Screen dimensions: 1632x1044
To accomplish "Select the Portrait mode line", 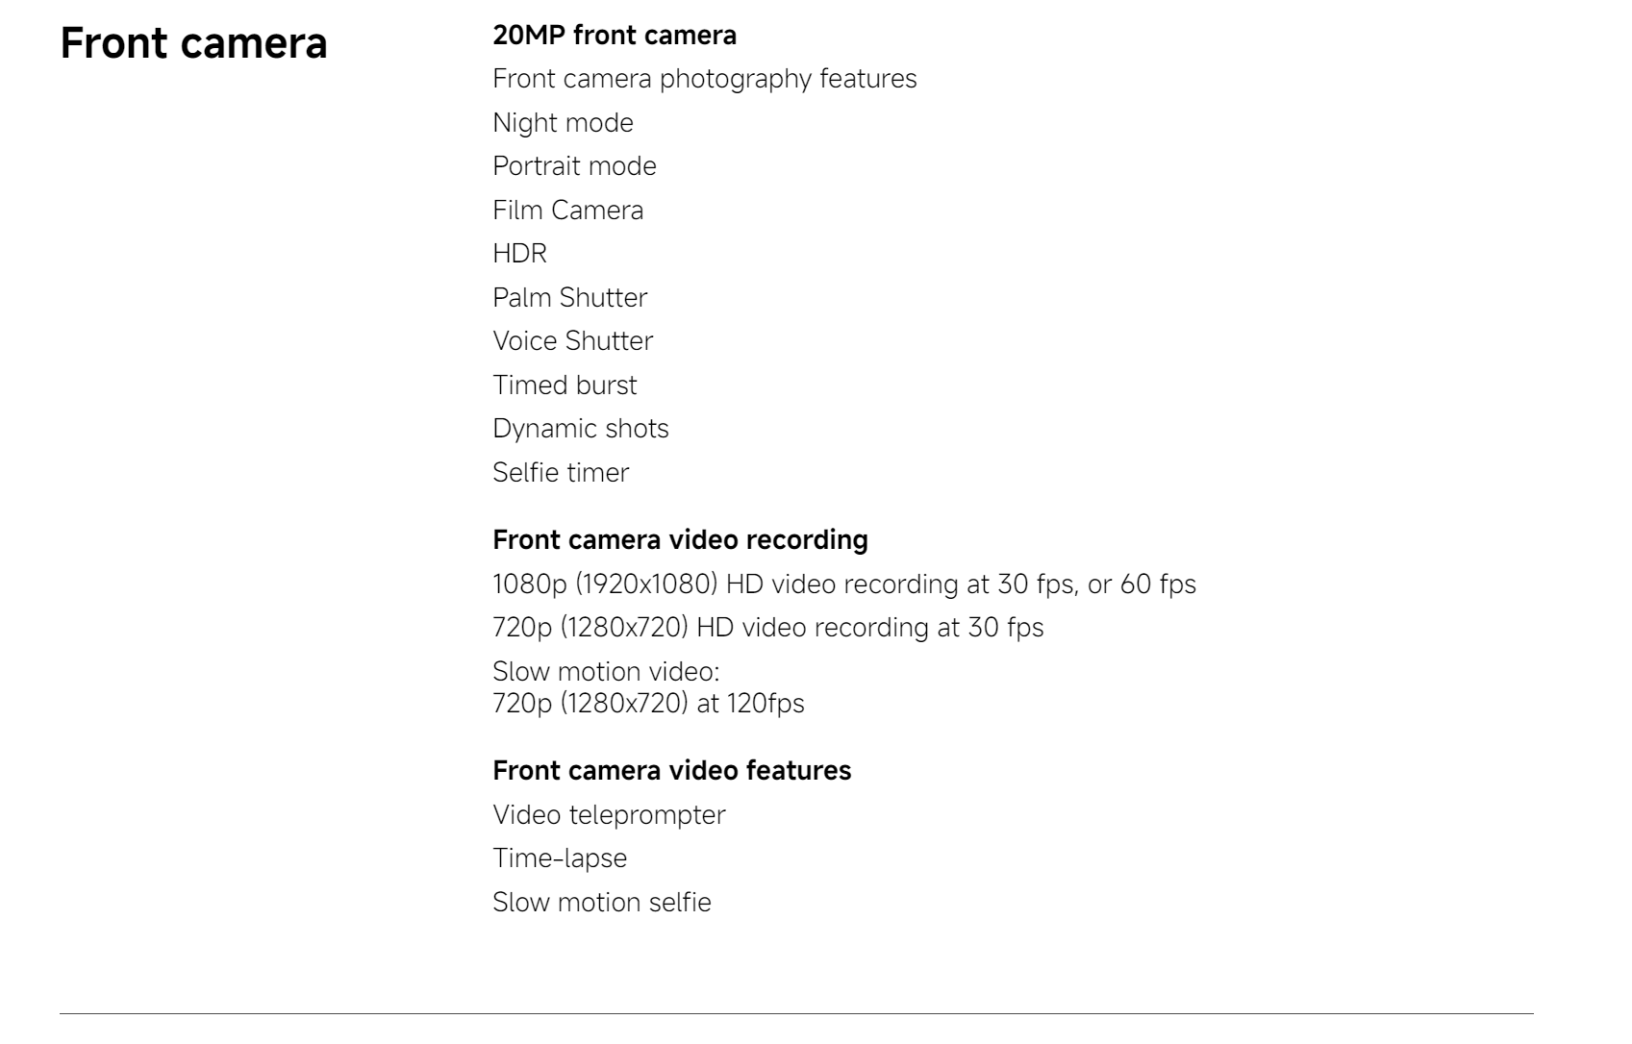I will 574,166.
